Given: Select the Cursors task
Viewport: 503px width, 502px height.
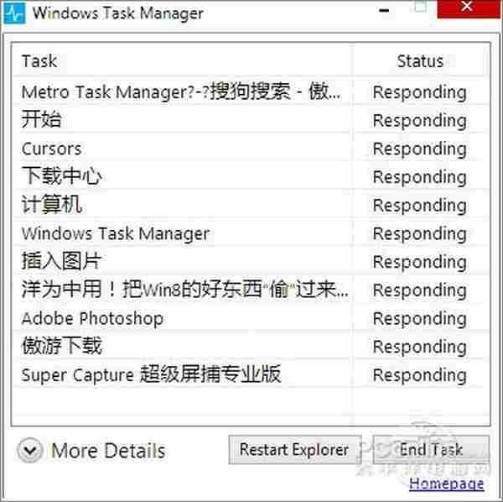Looking at the screenshot, I should (x=51, y=149).
